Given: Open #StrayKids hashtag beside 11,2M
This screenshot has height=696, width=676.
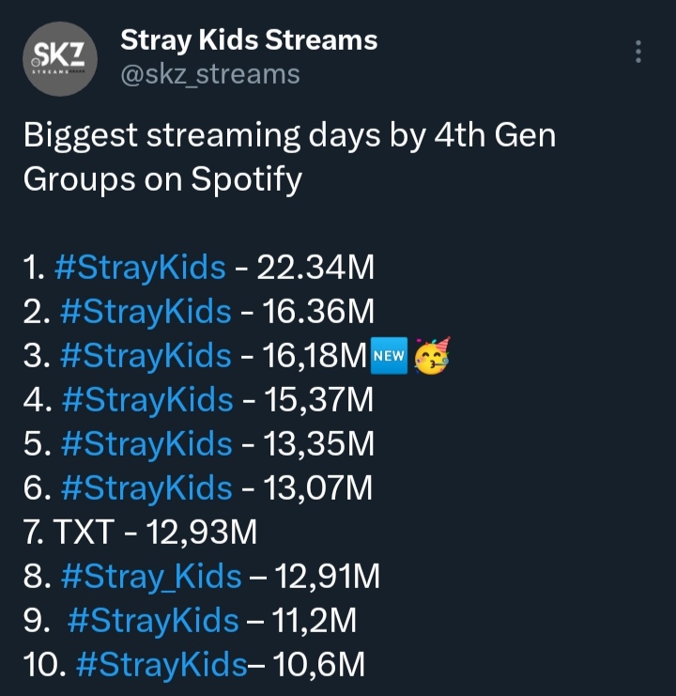Looking at the screenshot, I should point(153,621).
